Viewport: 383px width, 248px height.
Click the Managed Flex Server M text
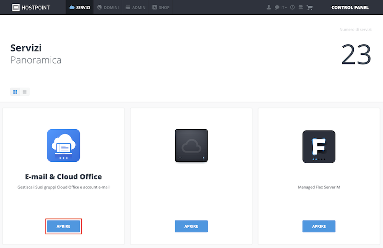(319, 187)
